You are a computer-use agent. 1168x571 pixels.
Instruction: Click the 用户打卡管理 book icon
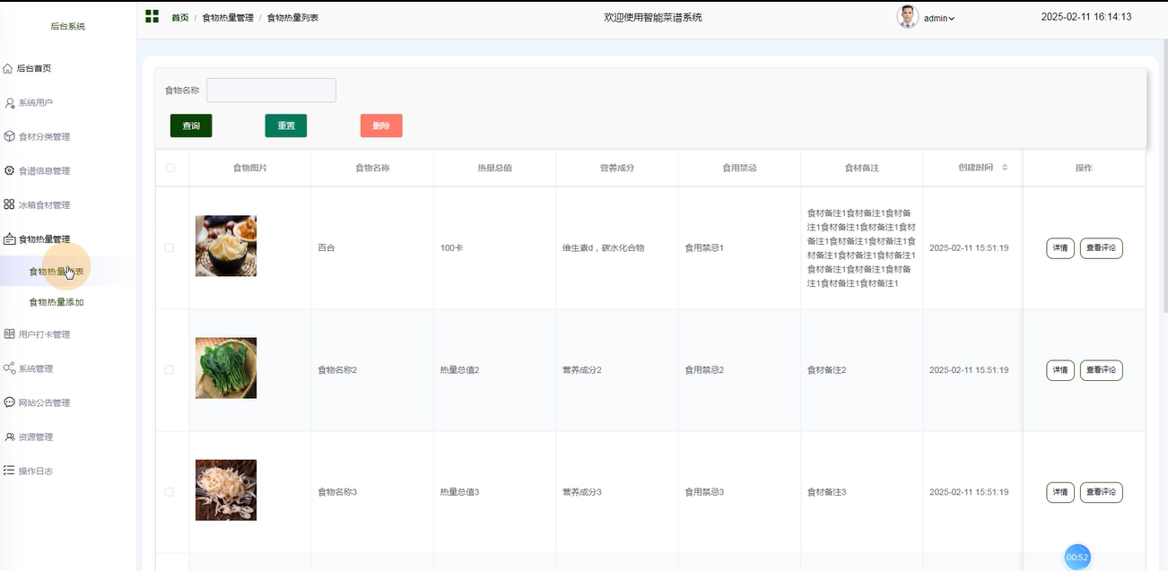coord(10,334)
